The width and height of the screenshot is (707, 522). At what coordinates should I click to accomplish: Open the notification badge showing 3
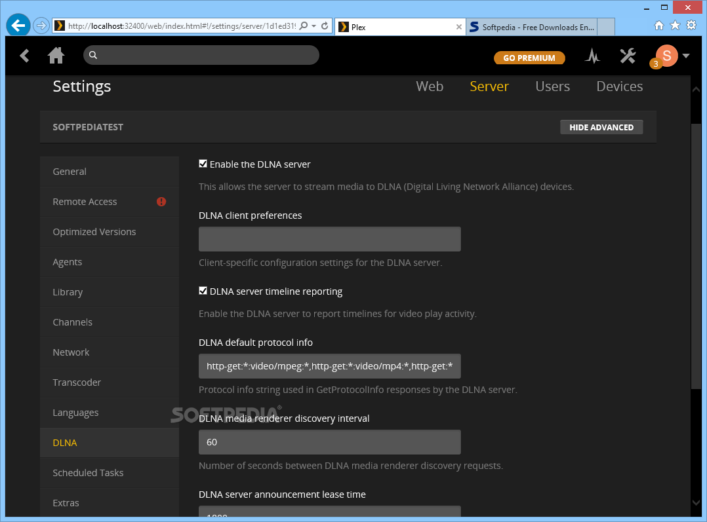(656, 64)
